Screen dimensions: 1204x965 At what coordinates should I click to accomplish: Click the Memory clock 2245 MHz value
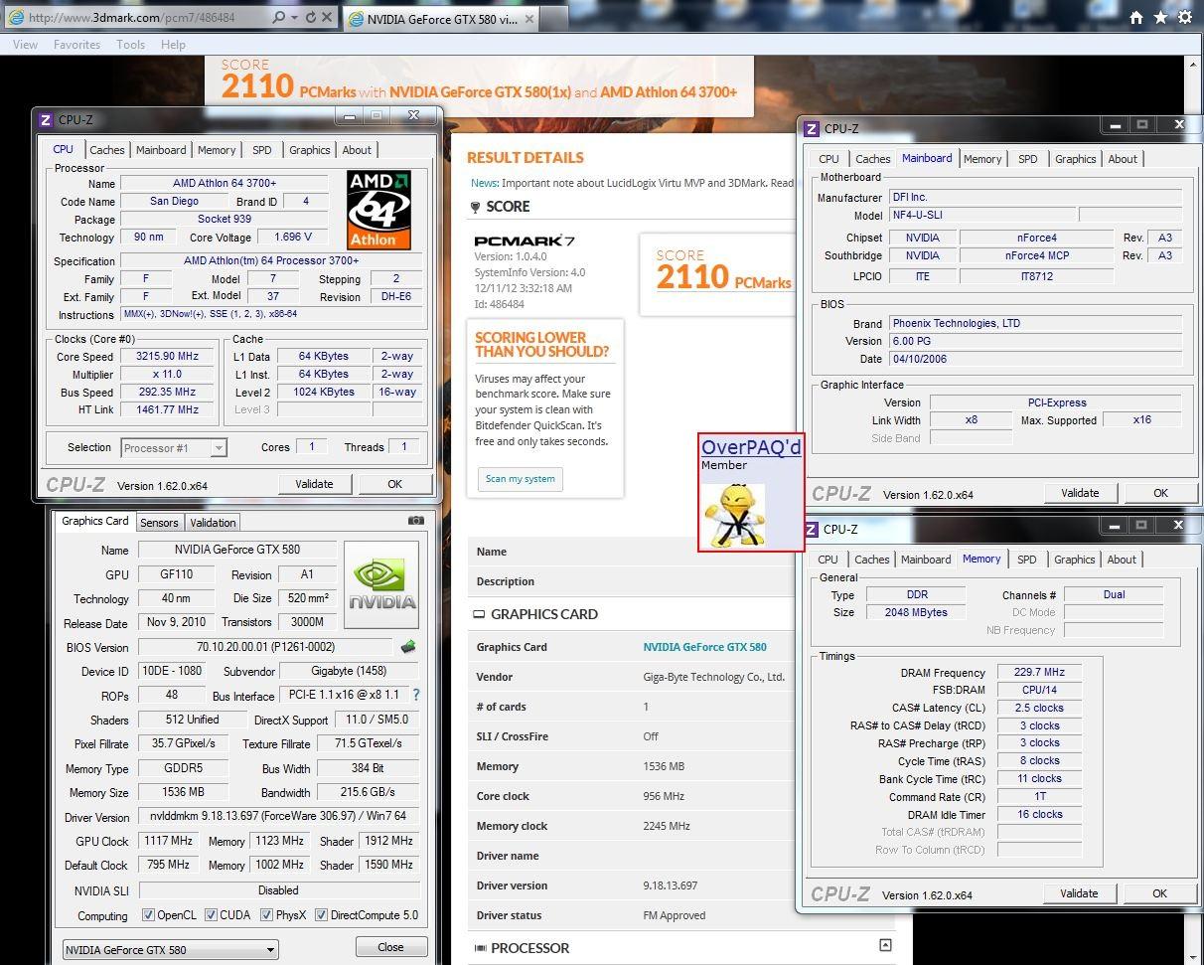pyautogui.click(x=667, y=826)
